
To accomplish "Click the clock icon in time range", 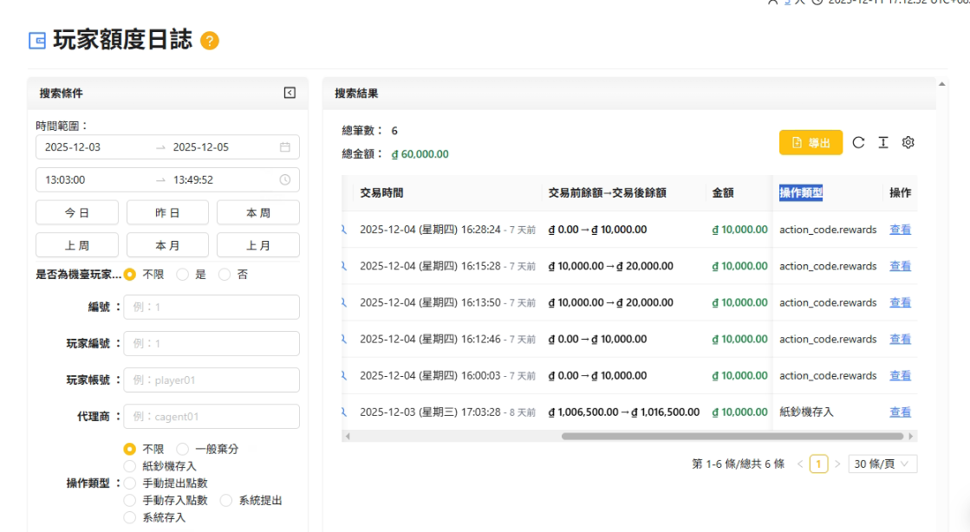I will coord(285,180).
